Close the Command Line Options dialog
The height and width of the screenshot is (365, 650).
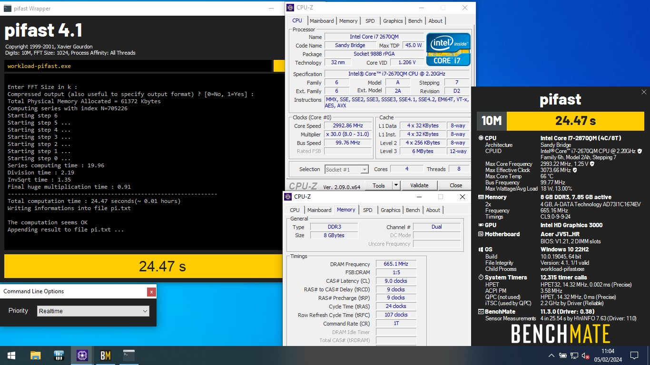click(x=151, y=292)
